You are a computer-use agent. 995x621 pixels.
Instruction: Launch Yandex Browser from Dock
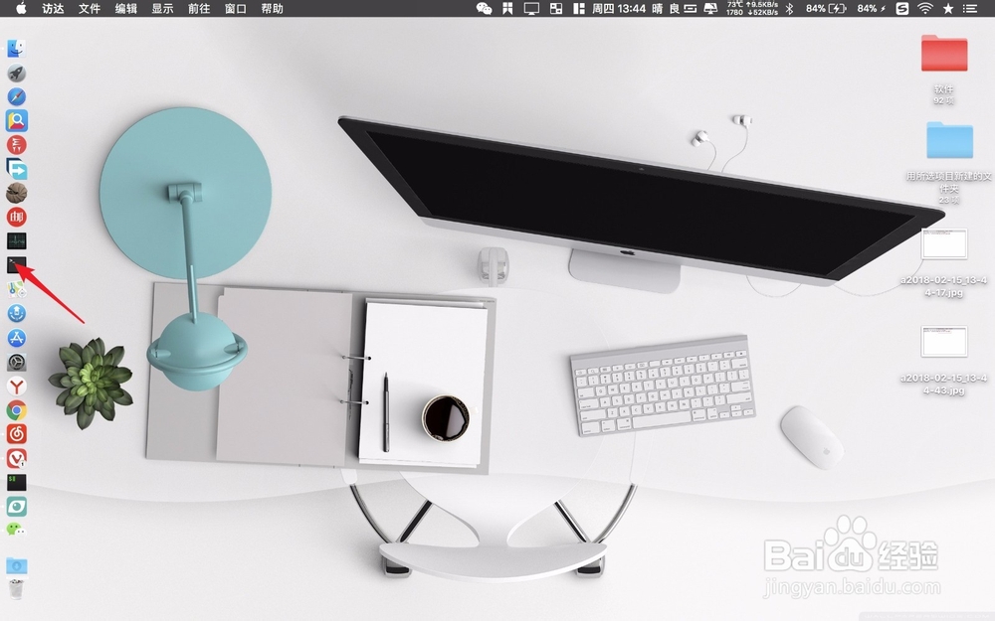[x=17, y=386]
